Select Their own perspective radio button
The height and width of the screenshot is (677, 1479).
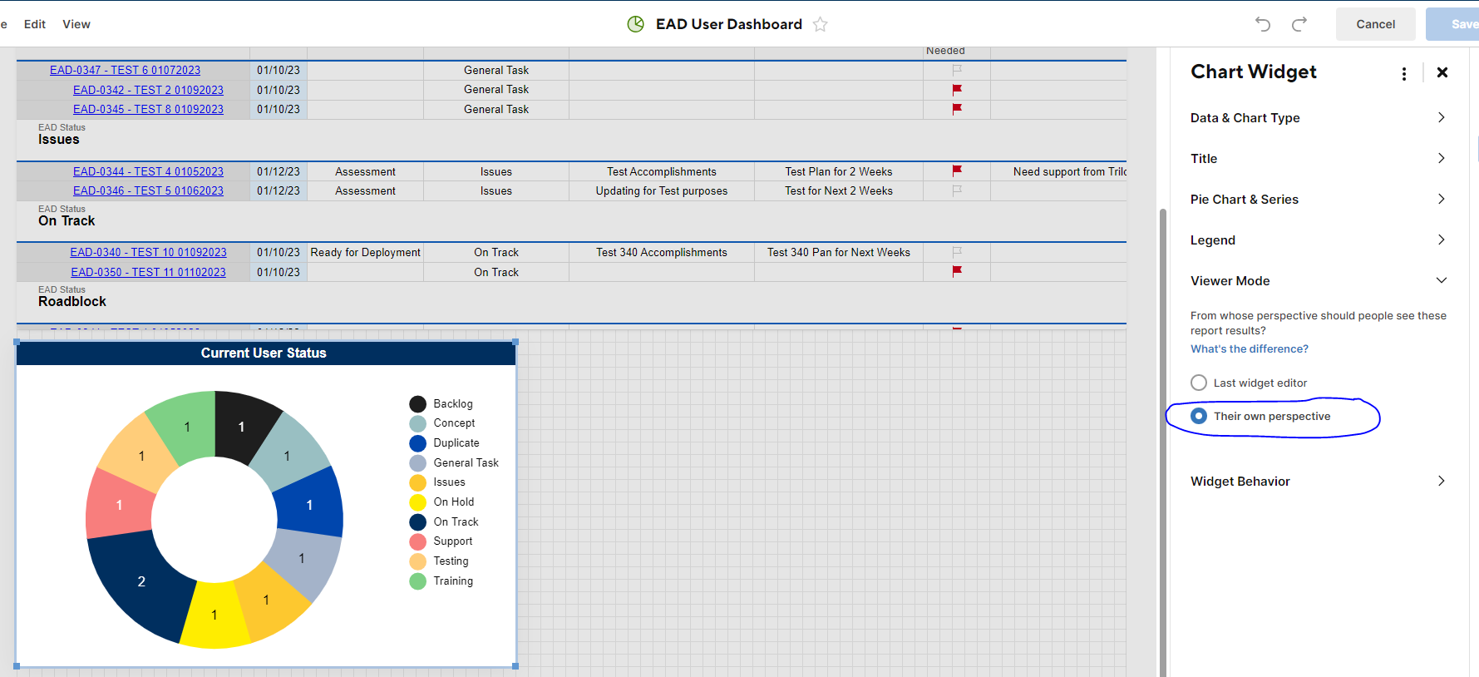(x=1199, y=416)
